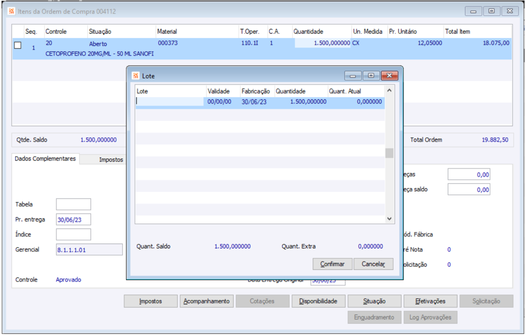The image size is (525, 335).
Task: Click the Índice input field
Action: click(x=73, y=235)
